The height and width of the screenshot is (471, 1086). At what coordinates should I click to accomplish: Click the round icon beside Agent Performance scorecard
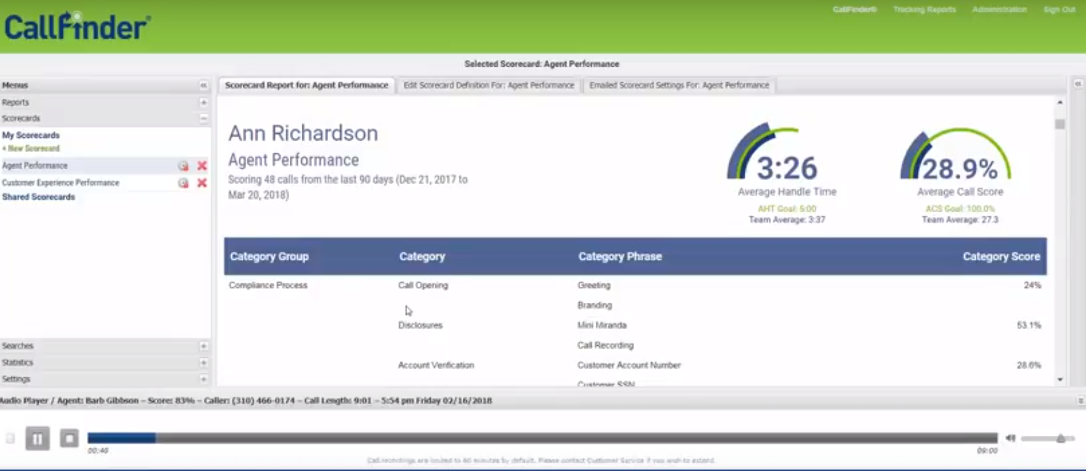coord(183,166)
